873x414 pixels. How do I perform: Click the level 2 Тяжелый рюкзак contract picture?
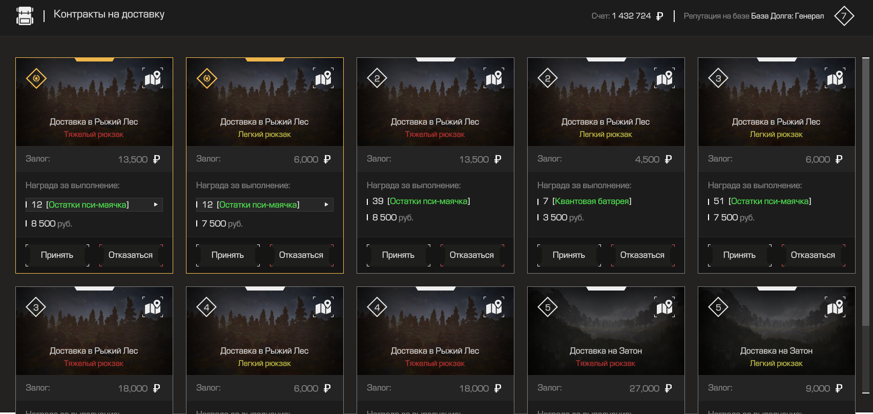tap(435, 102)
